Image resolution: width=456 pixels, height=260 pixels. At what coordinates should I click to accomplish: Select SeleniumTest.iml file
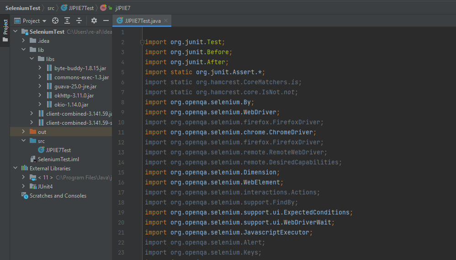(58, 159)
